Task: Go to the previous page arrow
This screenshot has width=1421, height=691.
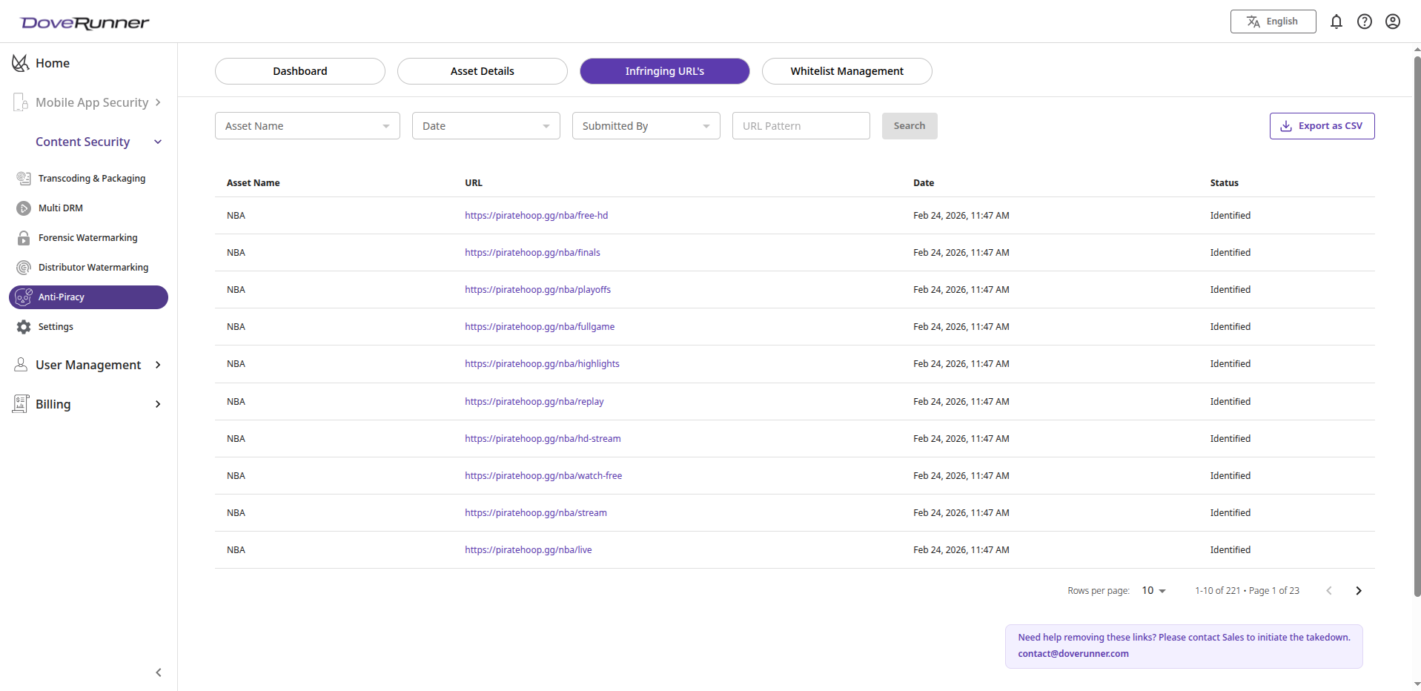Action: [1328, 591]
